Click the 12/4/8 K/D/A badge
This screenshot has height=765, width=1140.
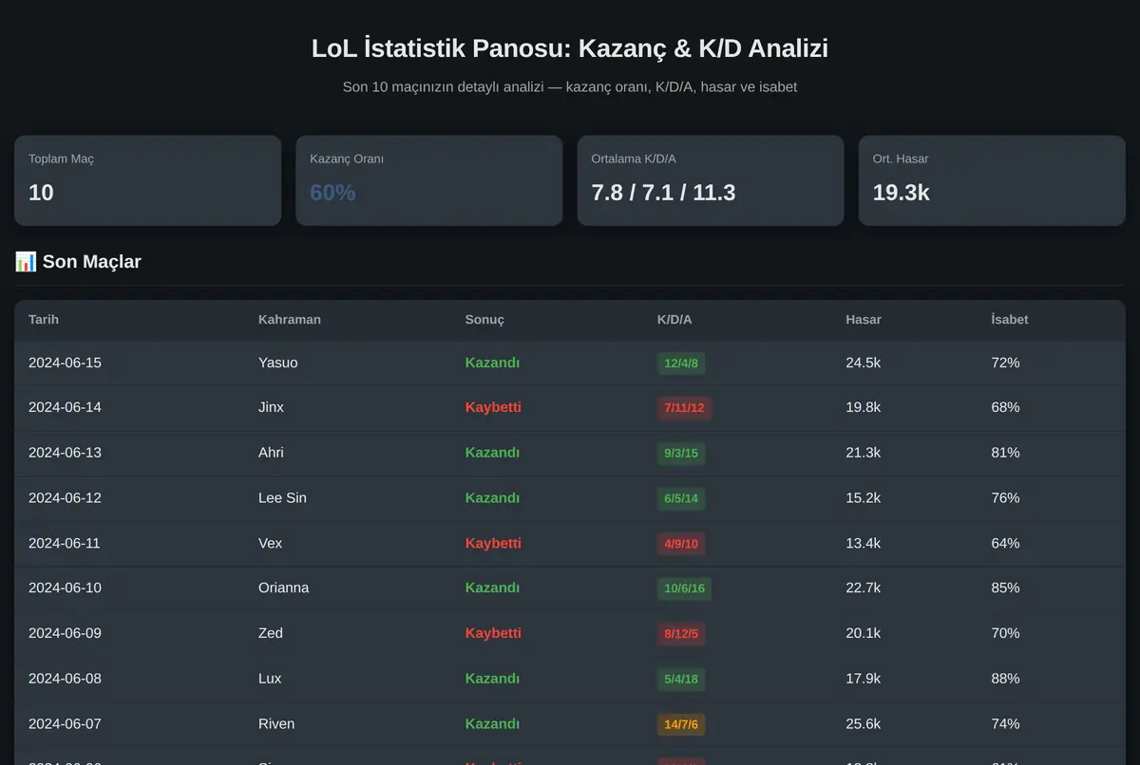click(681, 363)
